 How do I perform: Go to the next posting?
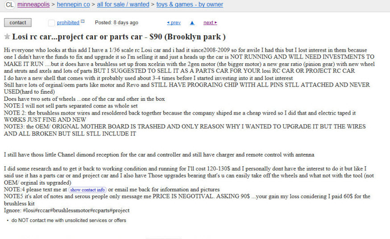tap(210, 23)
